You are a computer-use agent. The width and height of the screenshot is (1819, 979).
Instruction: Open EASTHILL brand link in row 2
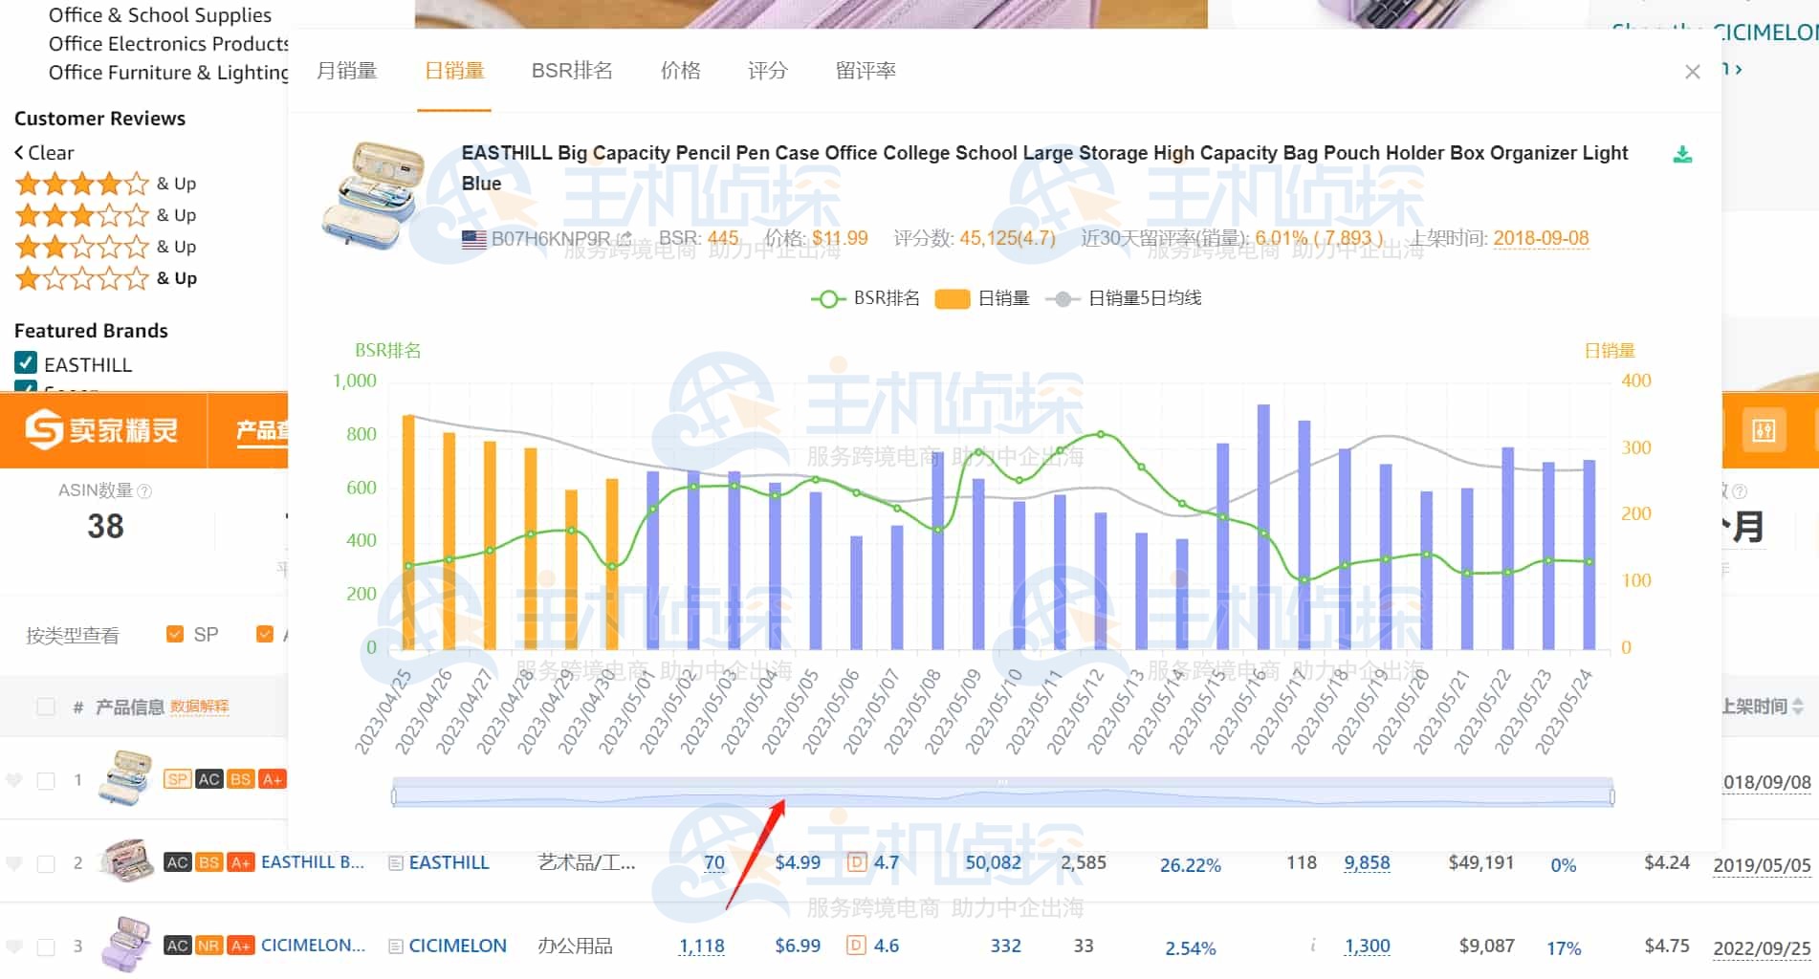click(449, 862)
